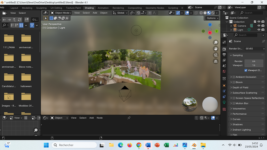
Task: Go to parent directory in file browser
Action: 14,20
